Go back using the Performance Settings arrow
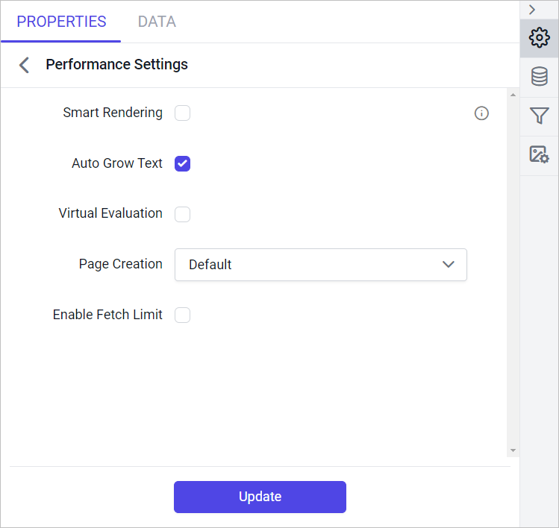 24,65
